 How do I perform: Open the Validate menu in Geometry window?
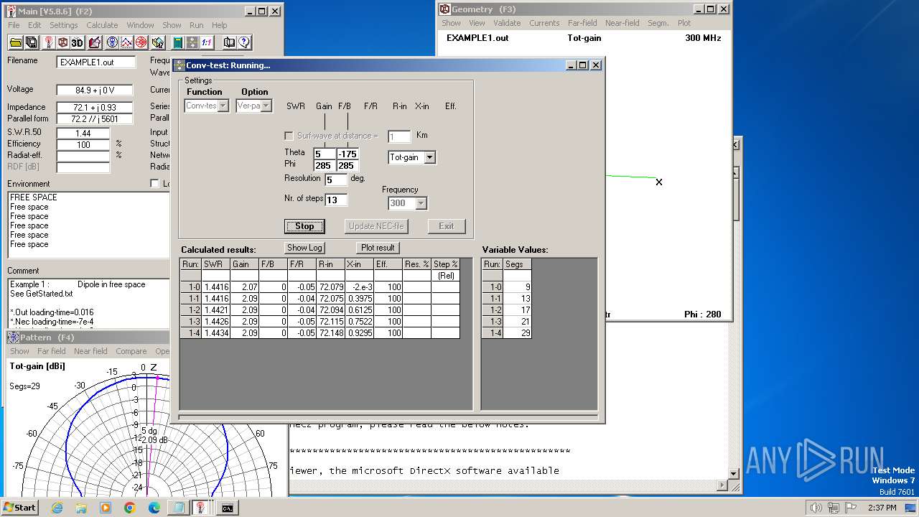tap(507, 23)
